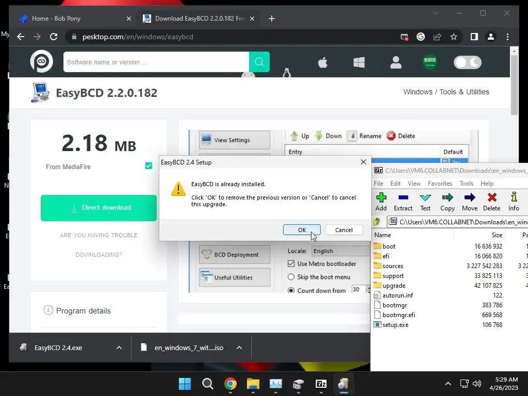Screen dimensions: 528x396
Task: Click the Add icon in 7-Zip
Action: (381, 202)
